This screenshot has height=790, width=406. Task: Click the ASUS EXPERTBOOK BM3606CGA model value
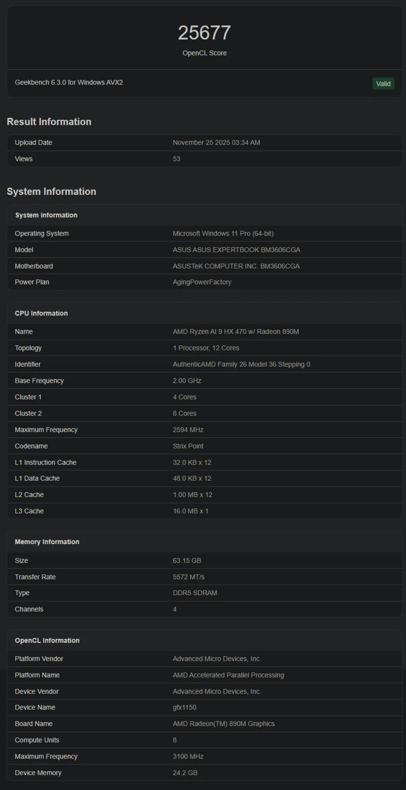pyautogui.click(x=237, y=250)
